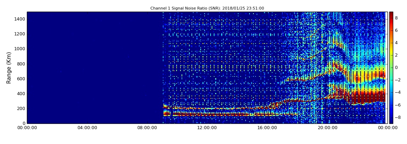Click the dark red top of the colorbar
Image resolution: width=407 pixels, height=144 pixels.
coord(391,14)
